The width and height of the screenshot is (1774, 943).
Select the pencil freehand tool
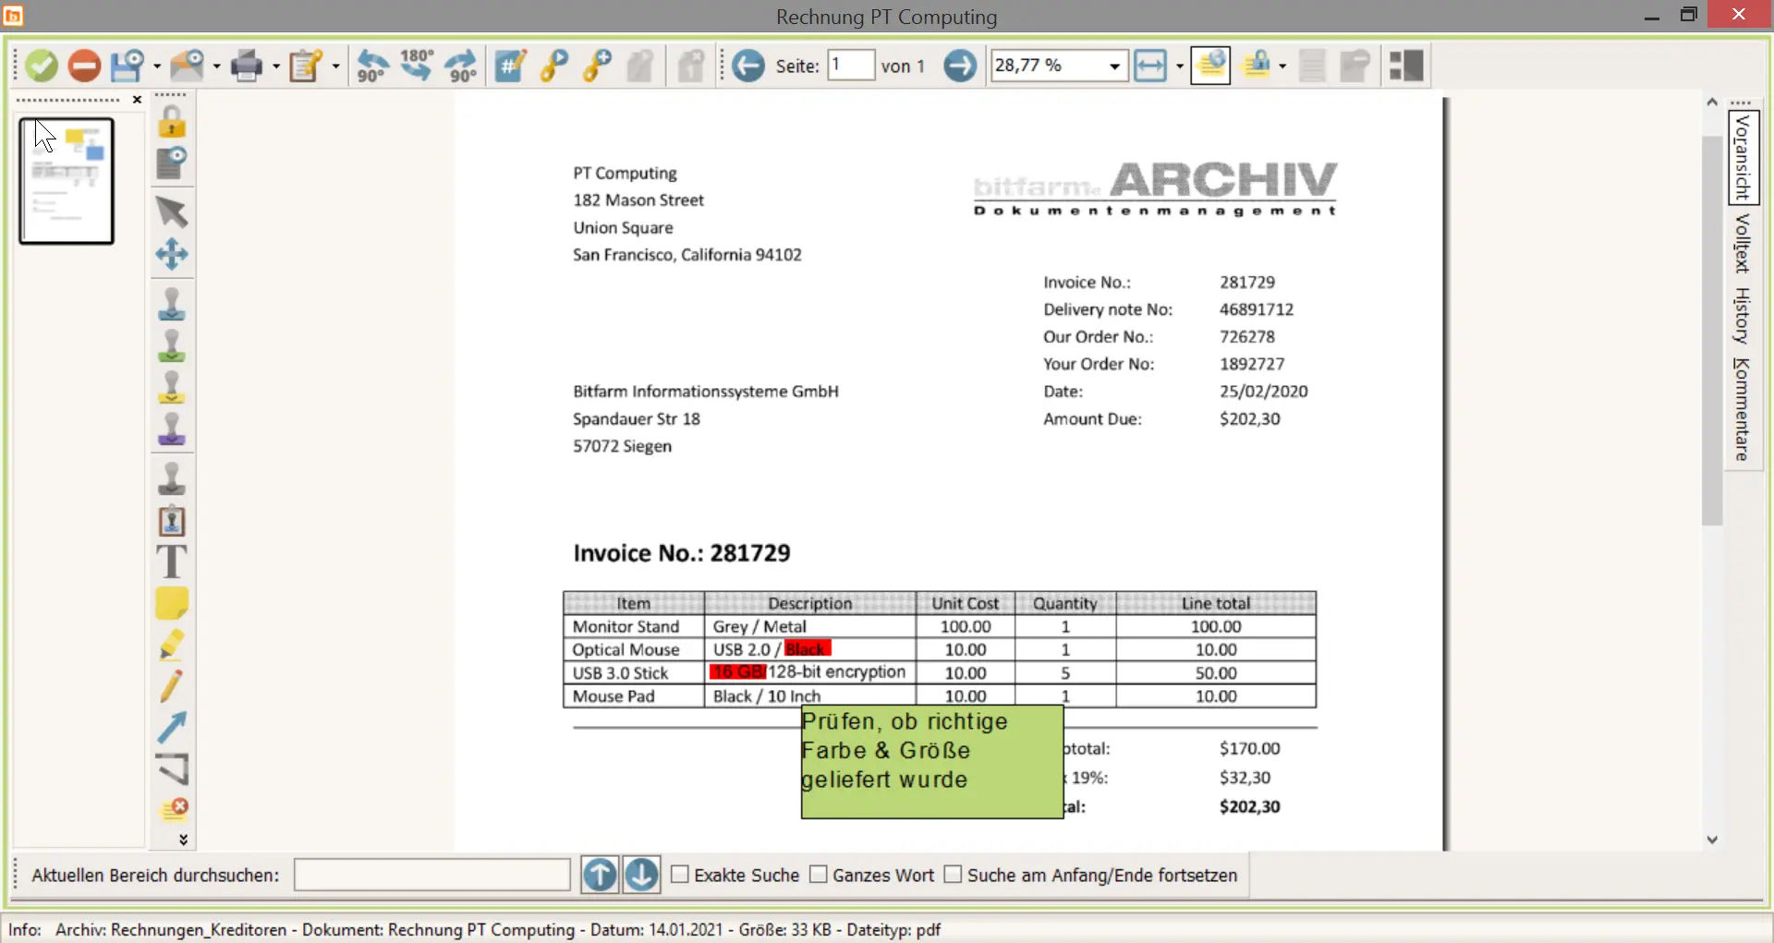click(172, 686)
